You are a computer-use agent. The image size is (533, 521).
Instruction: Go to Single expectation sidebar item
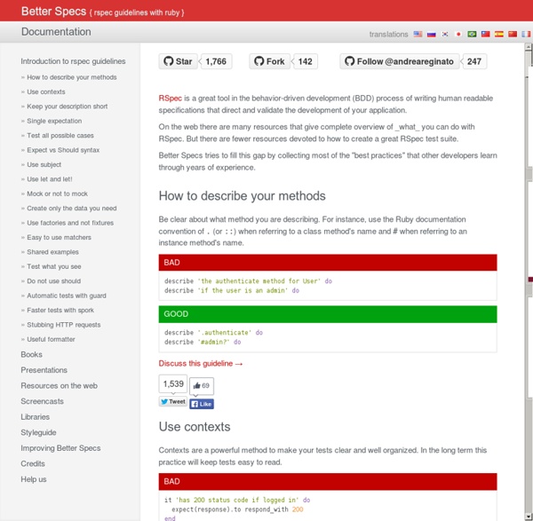(x=54, y=121)
